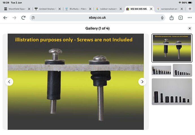The width and height of the screenshot is (195, 135).
Task: Tap the microphone icon in address bar
Action: pos(162,18)
